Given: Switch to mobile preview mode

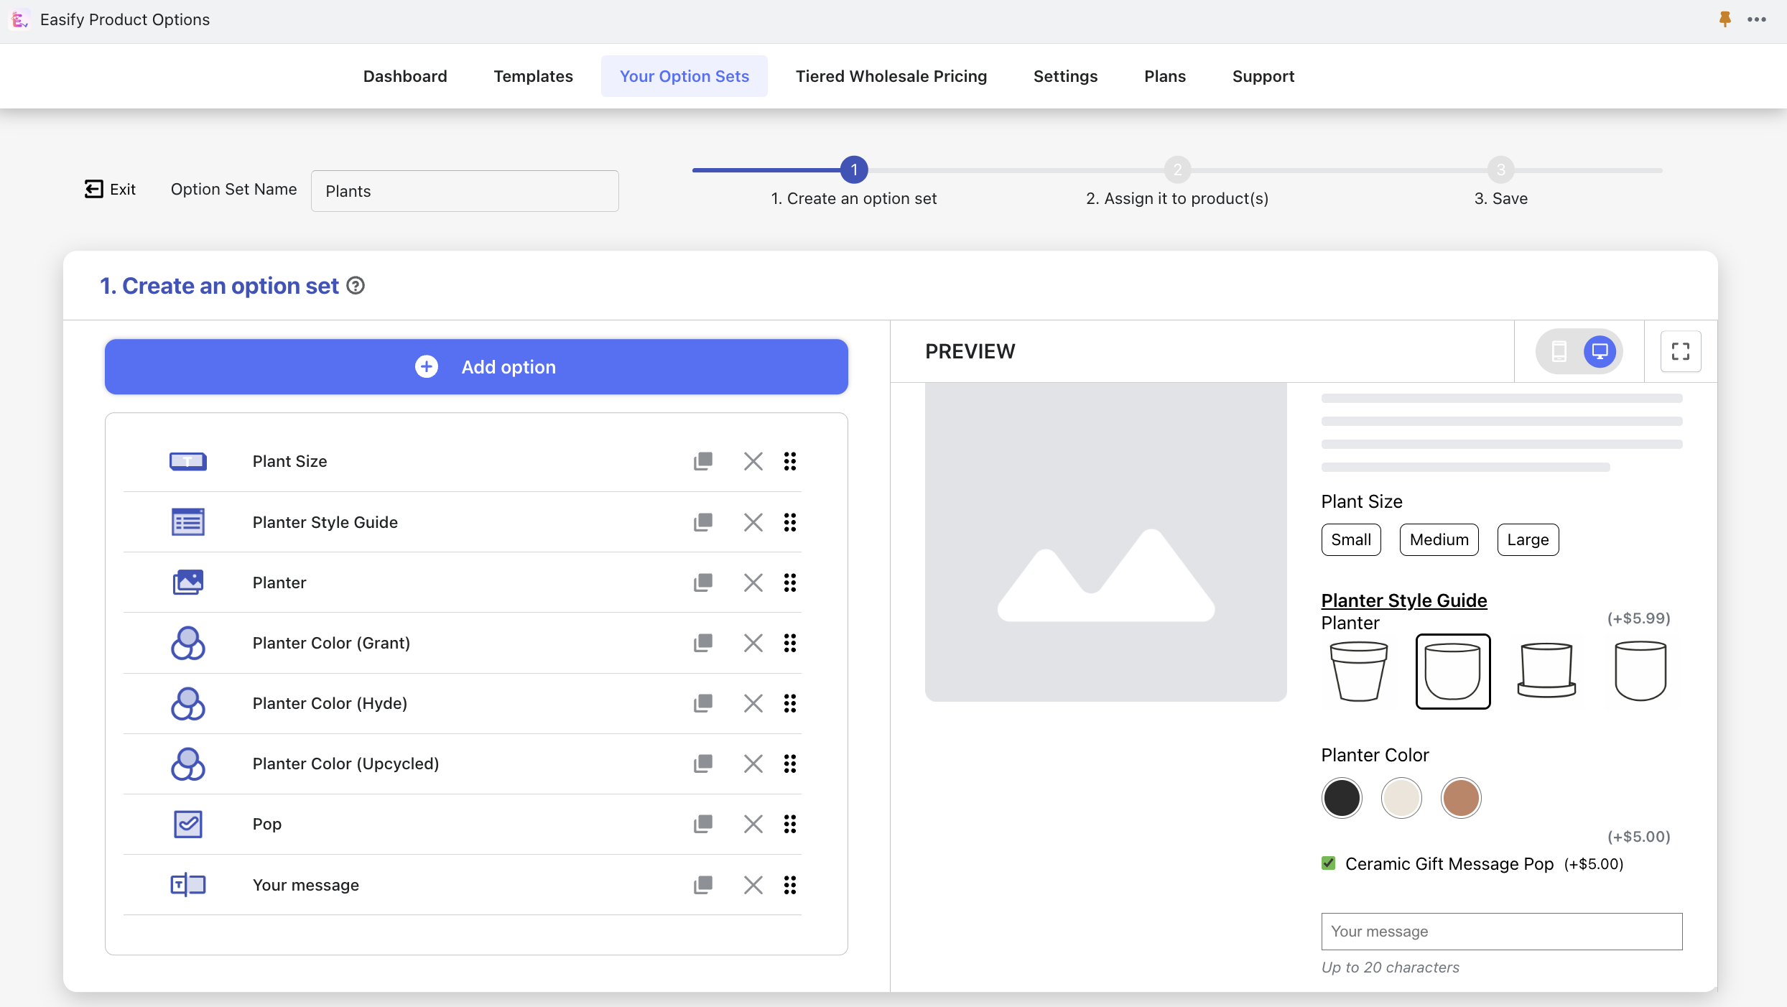Looking at the screenshot, I should (1559, 351).
